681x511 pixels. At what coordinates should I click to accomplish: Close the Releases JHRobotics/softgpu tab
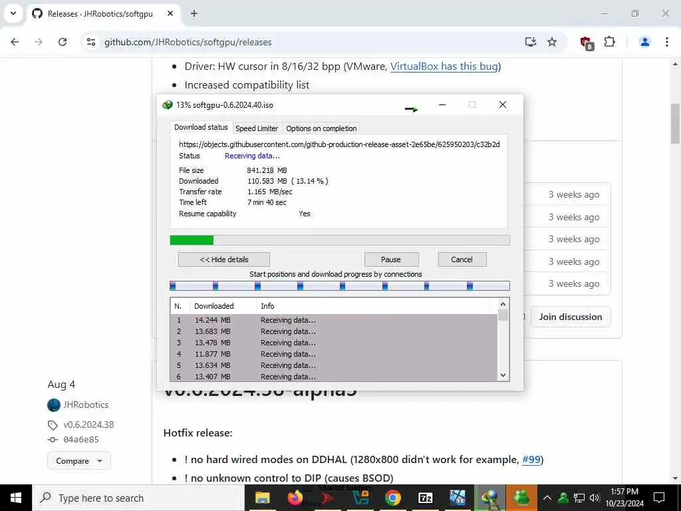tap(170, 13)
